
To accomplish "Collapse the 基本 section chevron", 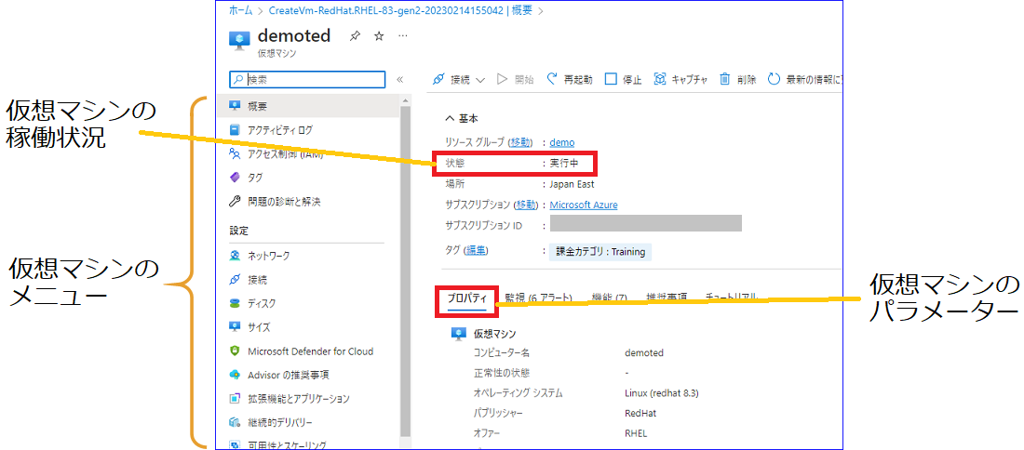I will (450, 119).
